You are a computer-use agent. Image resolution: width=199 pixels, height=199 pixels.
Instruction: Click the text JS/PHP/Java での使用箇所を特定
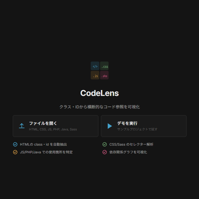[x=46, y=152]
